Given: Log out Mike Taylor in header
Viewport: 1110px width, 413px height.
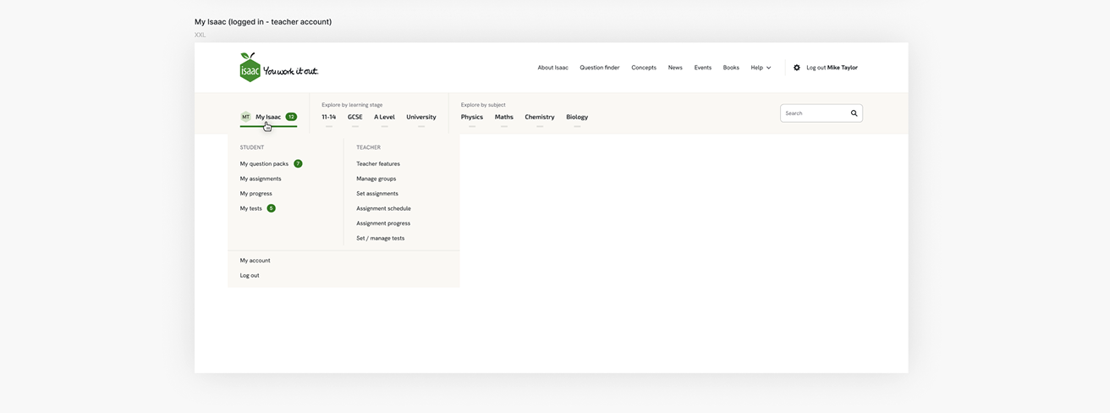Looking at the screenshot, I should coord(832,68).
